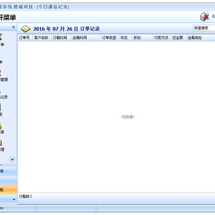This screenshot has width=215, height=215.
Task: Click the <无数据> placeholder text
Action: coord(128,117)
